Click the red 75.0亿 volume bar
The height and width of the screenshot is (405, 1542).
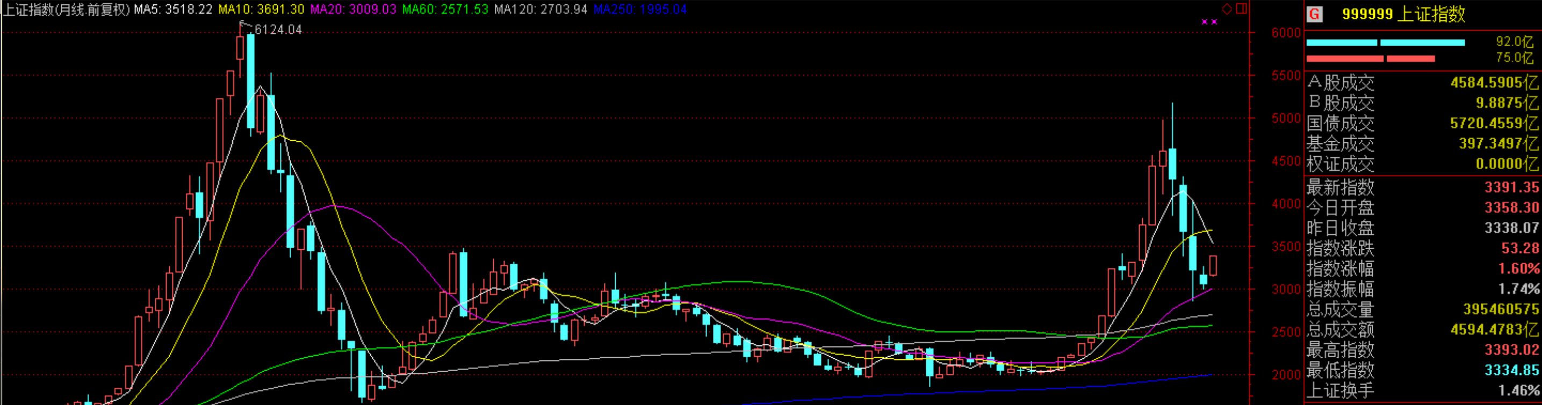(x=1370, y=59)
